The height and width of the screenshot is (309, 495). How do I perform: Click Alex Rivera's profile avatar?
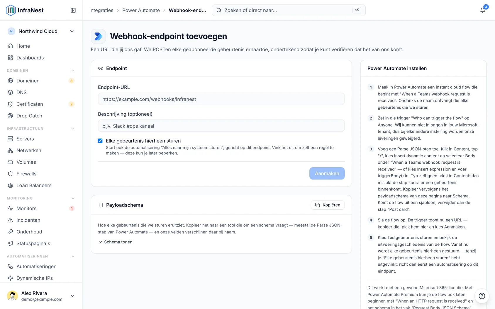pos(12,296)
